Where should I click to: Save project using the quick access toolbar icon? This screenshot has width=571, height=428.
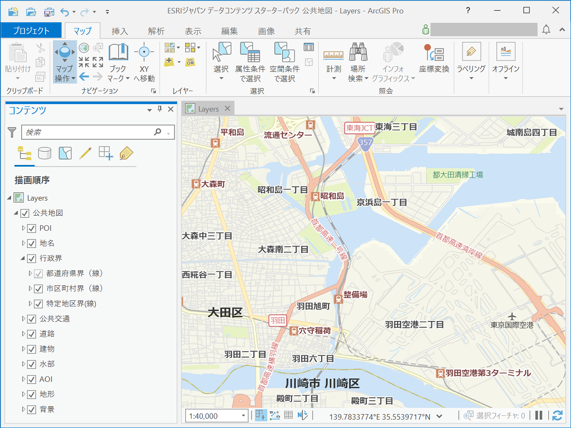point(49,11)
